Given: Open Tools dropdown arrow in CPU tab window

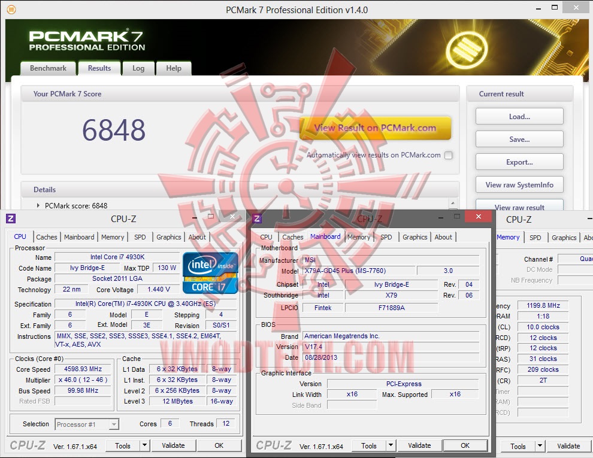Looking at the screenshot, I should coord(145,445).
